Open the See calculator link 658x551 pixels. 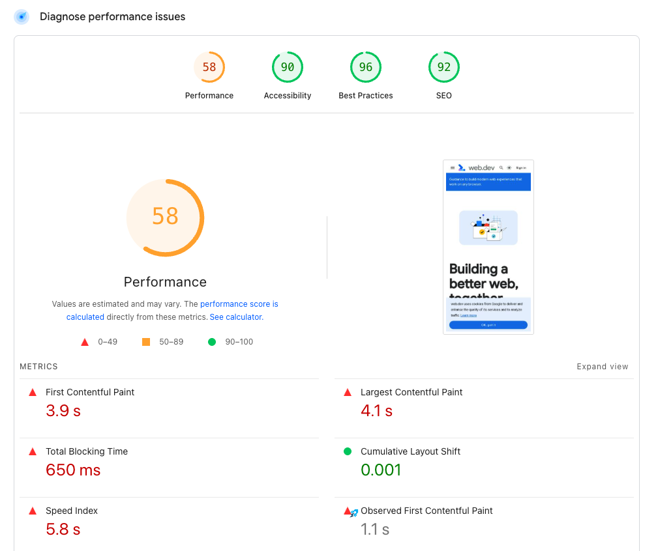pyautogui.click(x=235, y=317)
